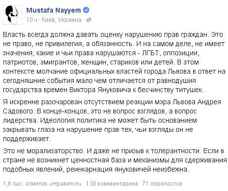
Task: Click the name 'Виктора Януковича' in the text
Action: pyautogui.click(x=100, y=90)
